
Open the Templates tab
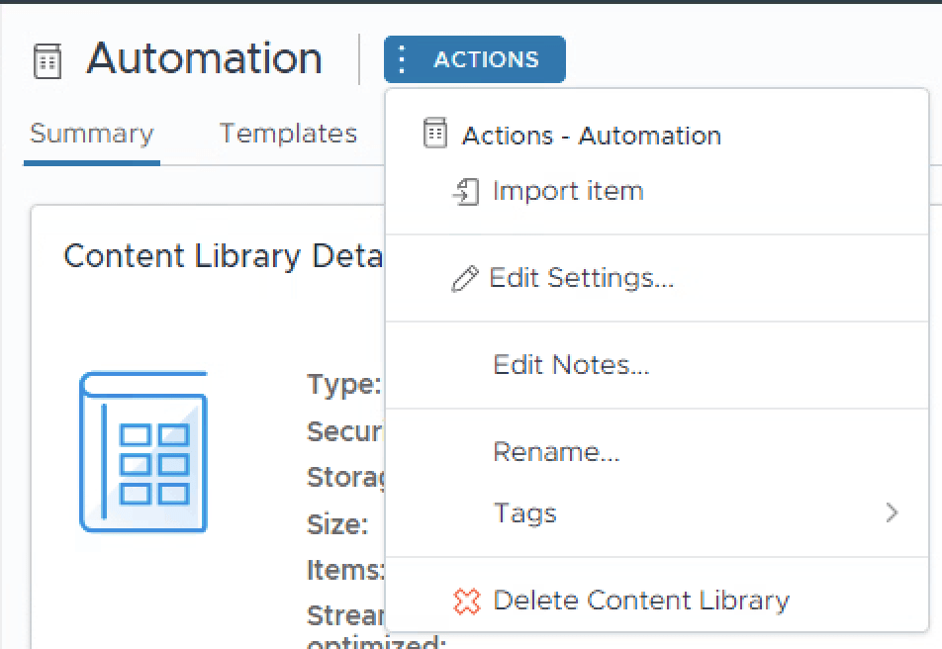pyautogui.click(x=288, y=134)
